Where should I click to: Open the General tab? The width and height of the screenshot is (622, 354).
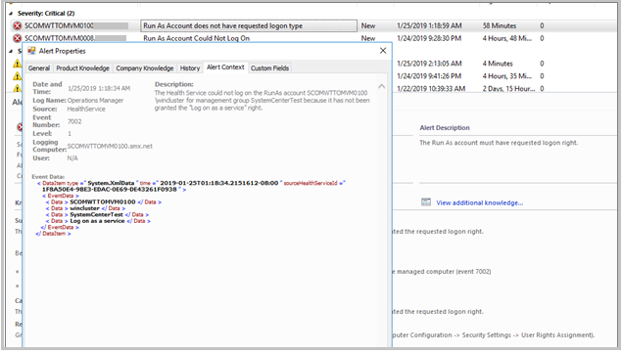point(39,68)
